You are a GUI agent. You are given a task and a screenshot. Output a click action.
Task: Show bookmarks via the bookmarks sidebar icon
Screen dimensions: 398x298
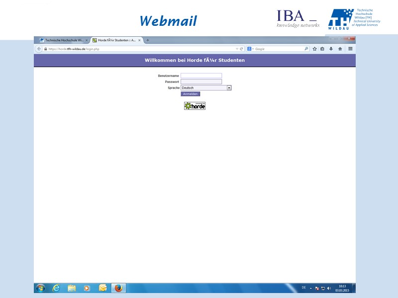click(x=322, y=49)
